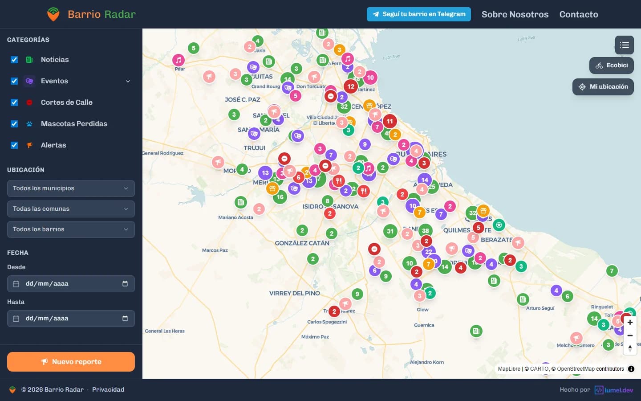Screen dimensions: 641x401
Task: Open the calendar picker for Desde date
Action: (x=125, y=284)
